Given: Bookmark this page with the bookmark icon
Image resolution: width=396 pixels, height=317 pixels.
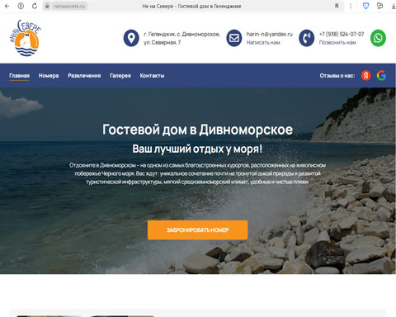Looking at the screenshot, I should click(x=337, y=6).
